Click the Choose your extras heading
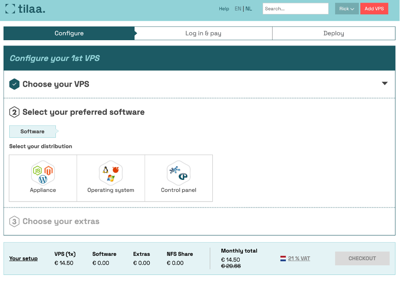This screenshot has height=281, width=400. pyautogui.click(x=61, y=221)
